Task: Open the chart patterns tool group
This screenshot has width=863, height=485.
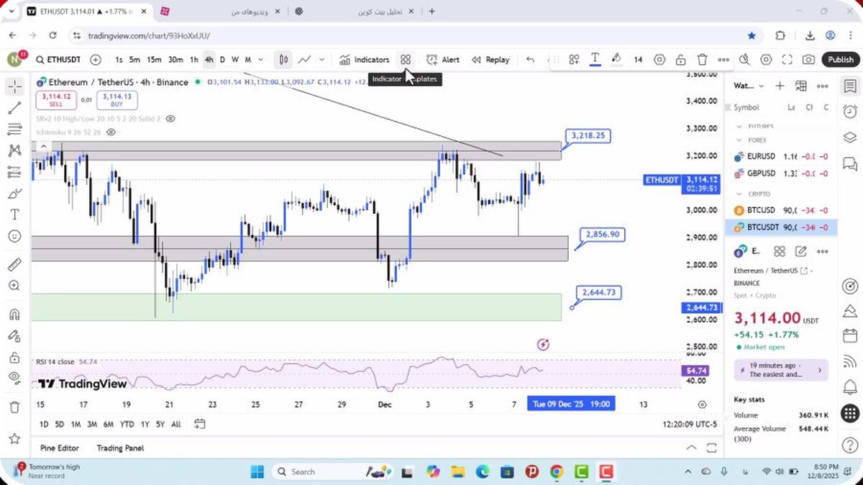Action: [14, 150]
